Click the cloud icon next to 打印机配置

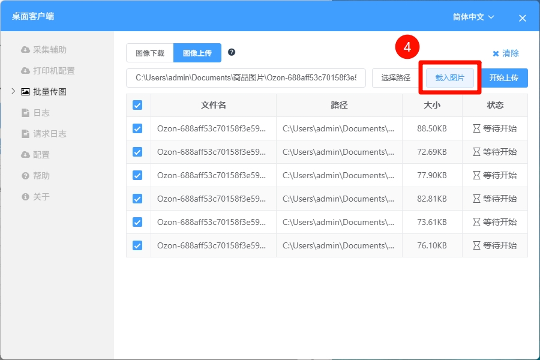[25, 71]
